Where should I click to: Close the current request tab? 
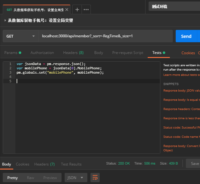(x=67, y=10)
